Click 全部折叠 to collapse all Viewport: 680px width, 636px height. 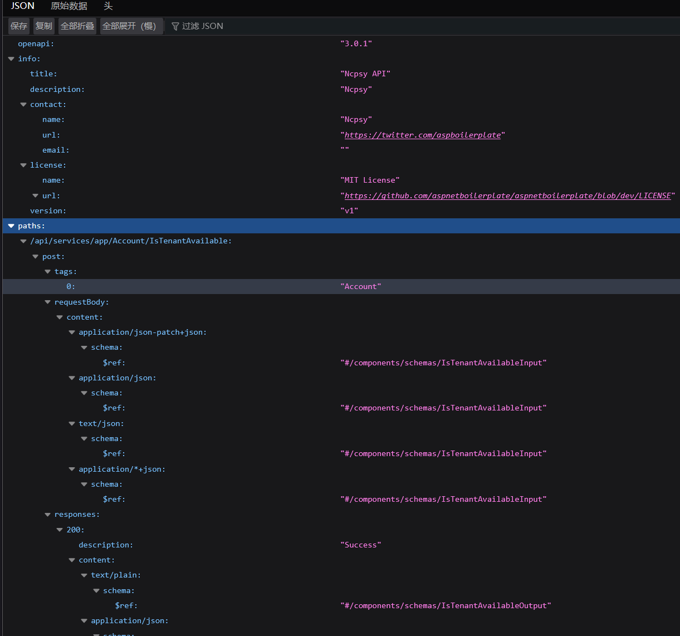(x=77, y=26)
